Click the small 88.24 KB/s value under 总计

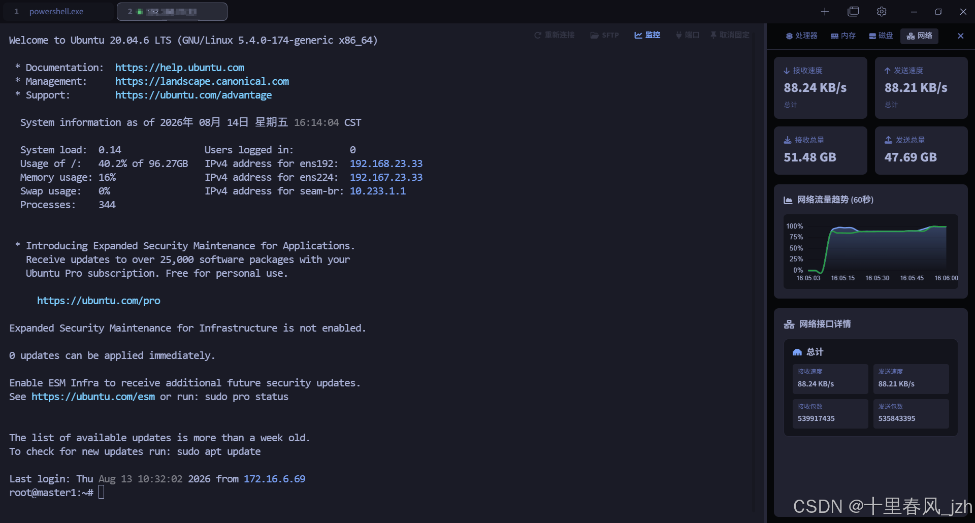[816, 384]
